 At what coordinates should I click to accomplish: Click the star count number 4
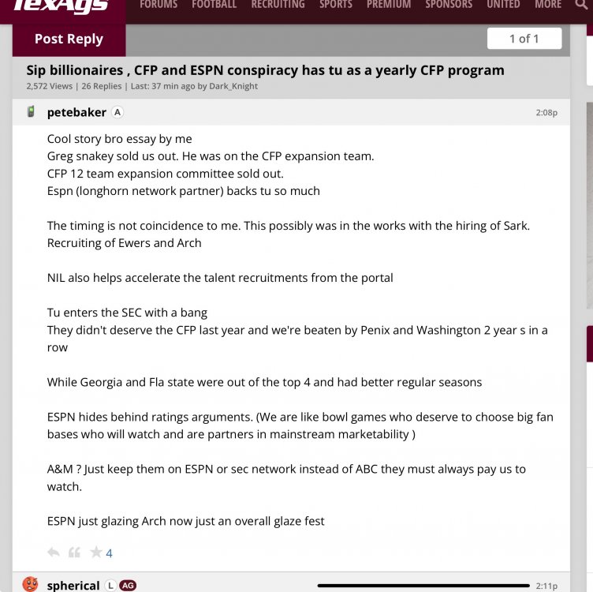pos(109,553)
